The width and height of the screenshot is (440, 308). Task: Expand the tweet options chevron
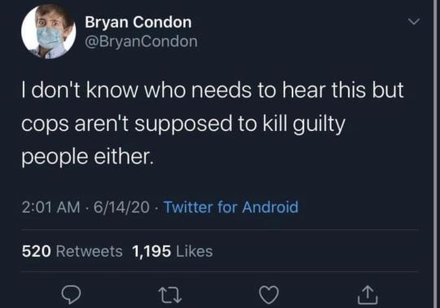(x=414, y=22)
